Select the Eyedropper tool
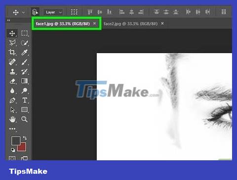237x180 pixels. pos(24,52)
